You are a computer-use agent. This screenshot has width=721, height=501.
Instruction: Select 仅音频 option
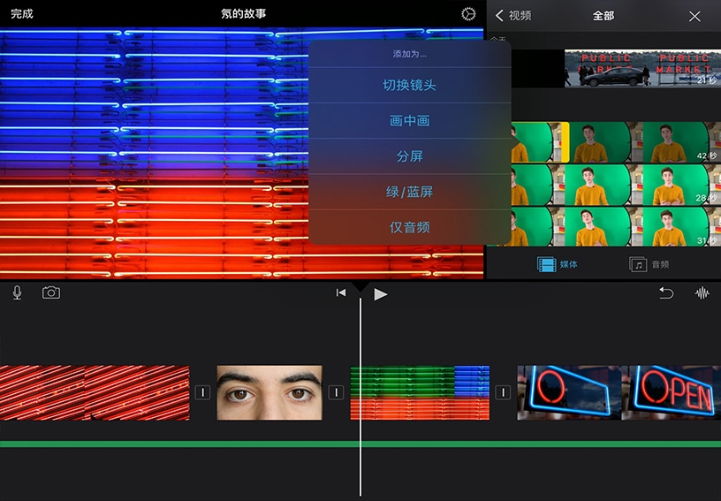pos(409,227)
